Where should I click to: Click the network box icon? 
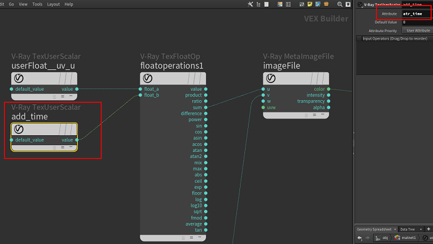click(302, 4)
